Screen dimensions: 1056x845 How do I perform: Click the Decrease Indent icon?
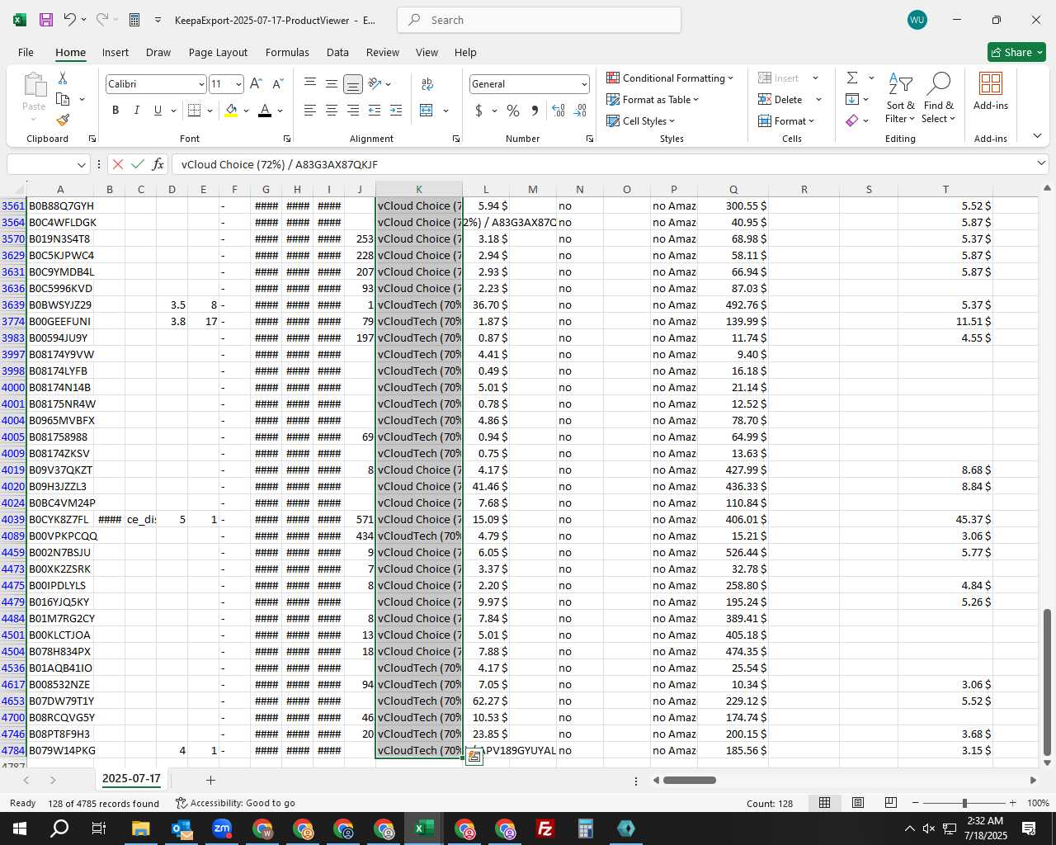pos(375,111)
